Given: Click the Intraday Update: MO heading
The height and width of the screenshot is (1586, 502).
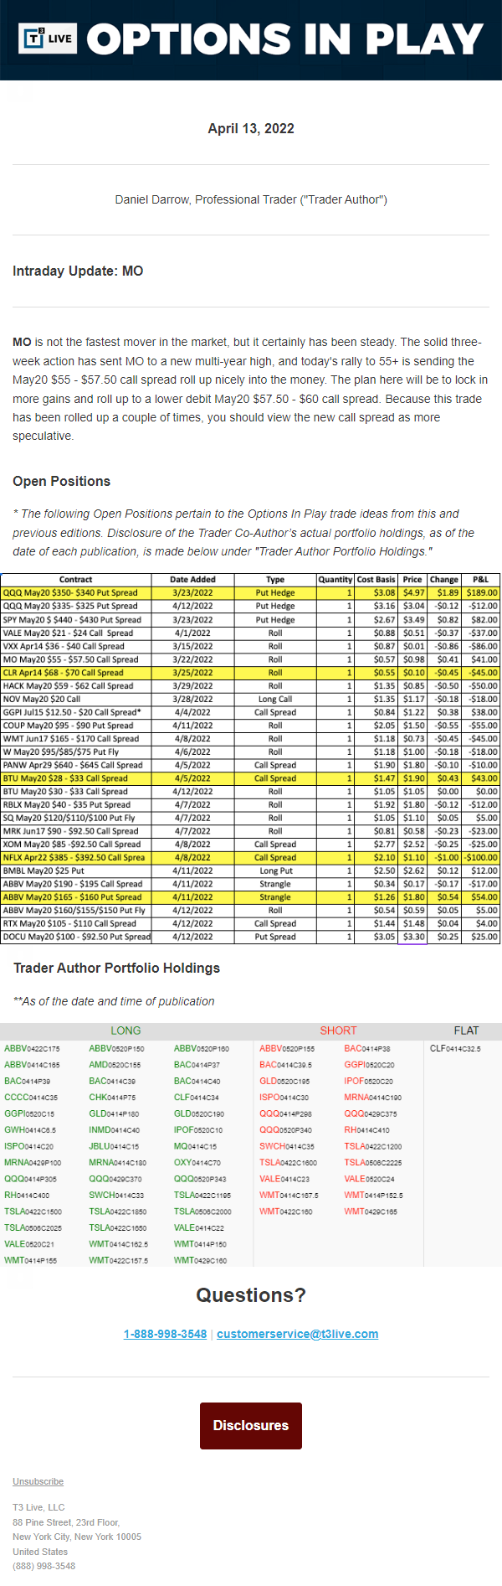Looking at the screenshot, I should coord(78,271).
